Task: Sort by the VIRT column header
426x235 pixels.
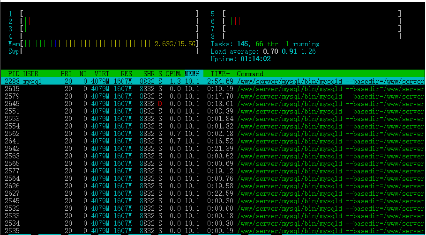Action: [x=102, y=74]
